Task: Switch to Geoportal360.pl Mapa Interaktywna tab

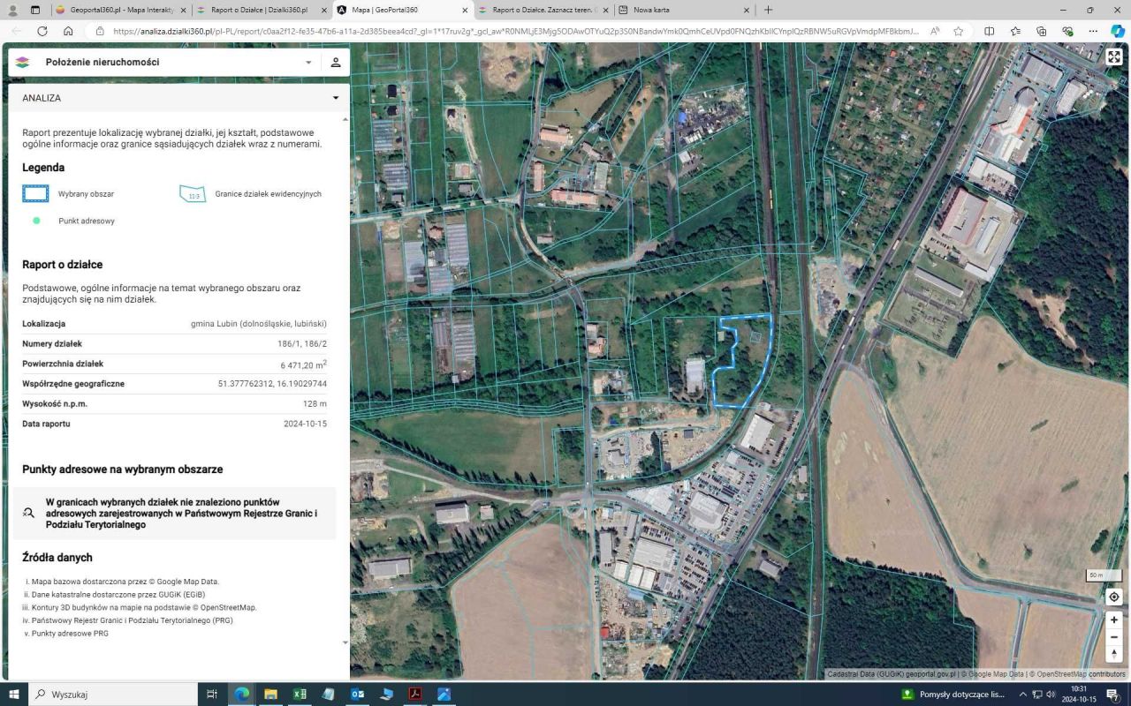Action: click(120, 10)
